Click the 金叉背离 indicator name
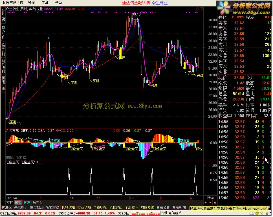This screenshot has width=273, height=217. point(12,131)
